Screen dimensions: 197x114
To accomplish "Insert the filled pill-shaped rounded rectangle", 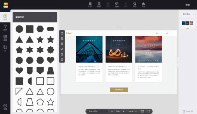I will tap(50, 29).
